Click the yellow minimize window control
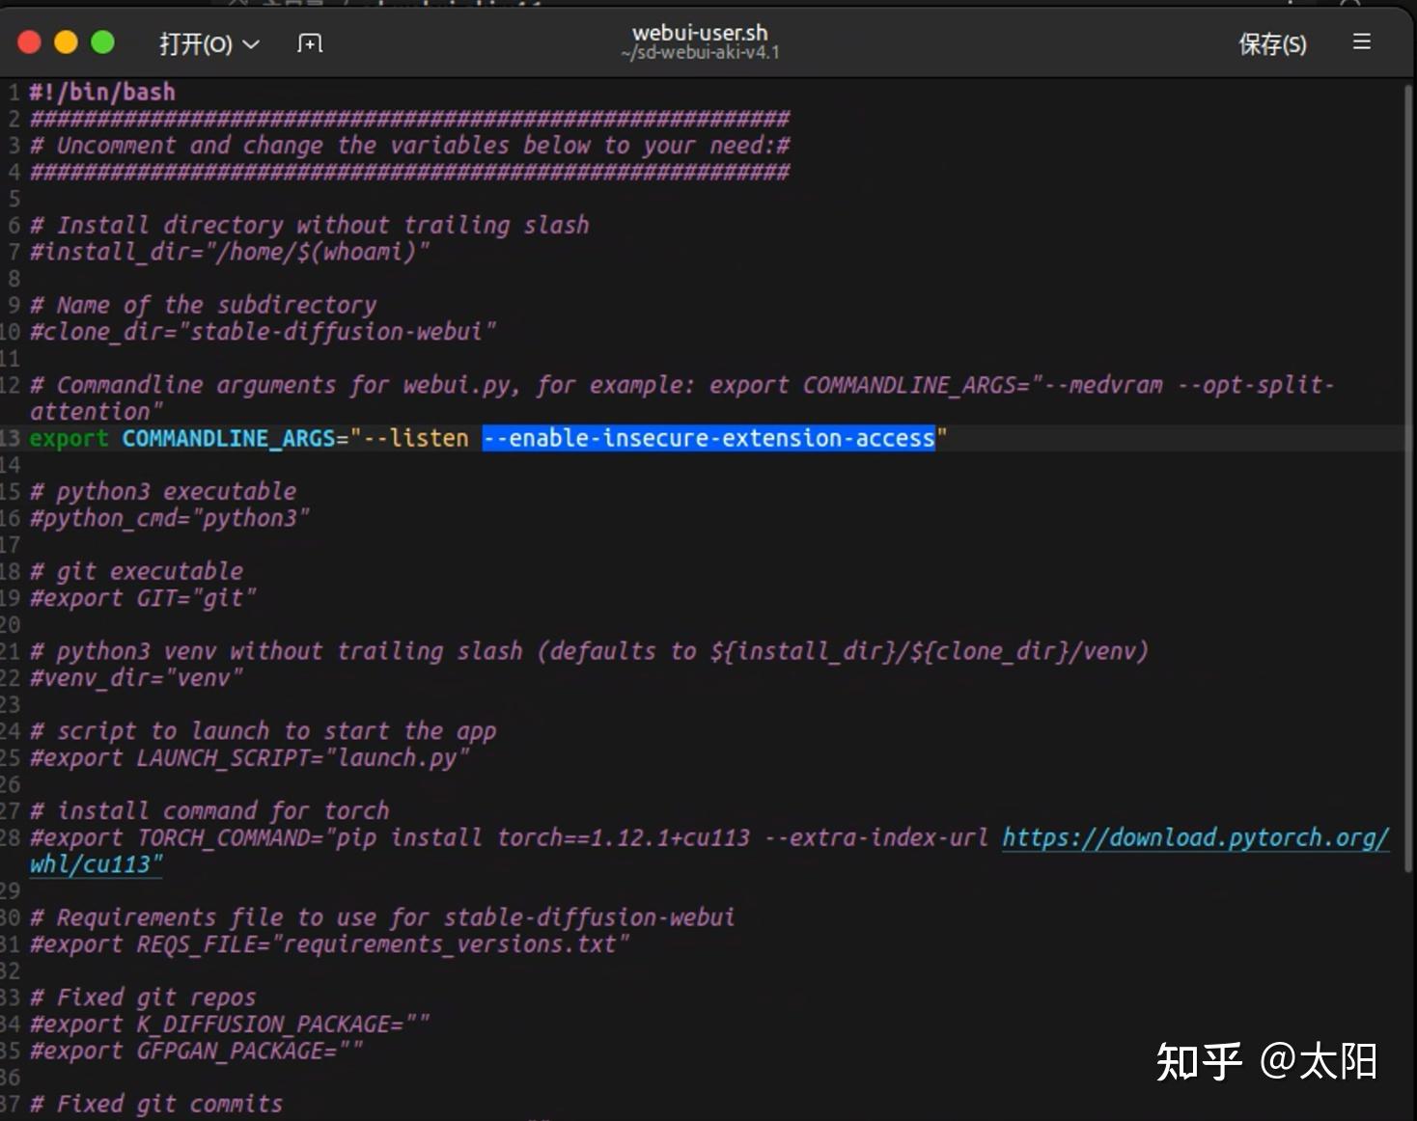This screenshot has height=1121, width=1417. click(x=65, y=41)
